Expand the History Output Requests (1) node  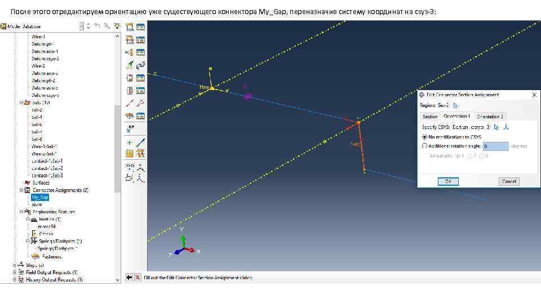[15, 280]
